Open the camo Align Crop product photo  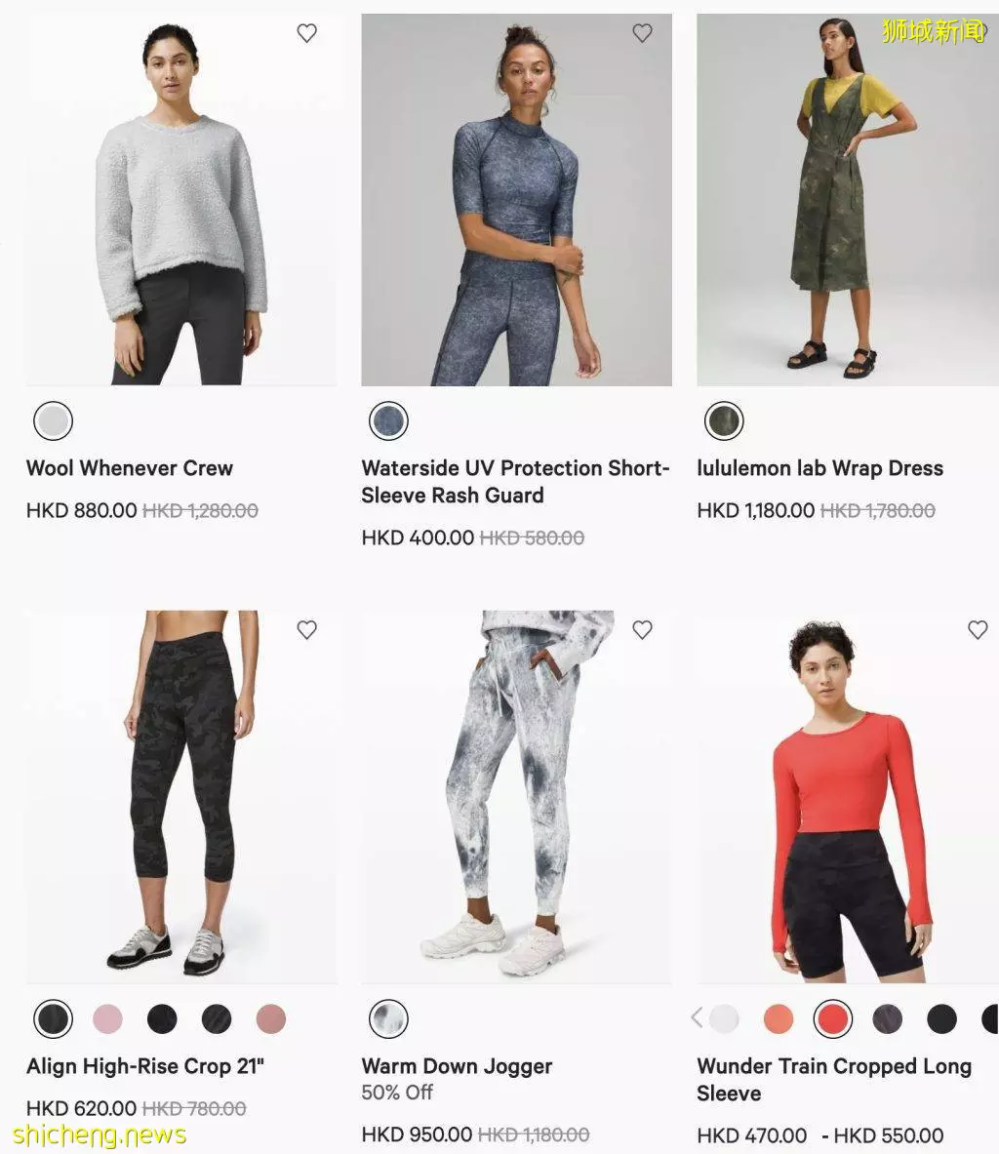click(181, 796)
